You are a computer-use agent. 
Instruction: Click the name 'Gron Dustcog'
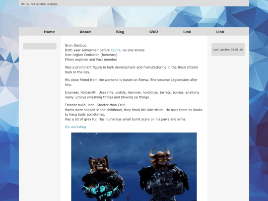(75, 45)
